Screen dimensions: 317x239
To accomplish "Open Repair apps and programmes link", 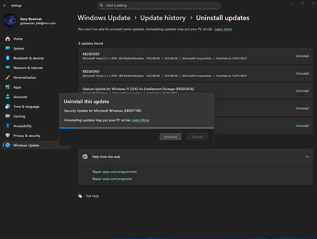I will tap(114, 172).
